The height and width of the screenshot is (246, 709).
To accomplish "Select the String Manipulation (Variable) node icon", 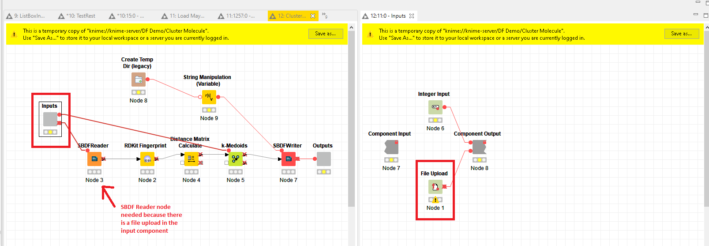I will (209, 97).
